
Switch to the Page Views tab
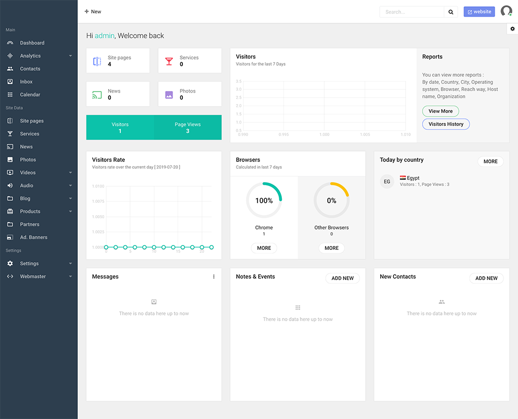coord(187,127)
